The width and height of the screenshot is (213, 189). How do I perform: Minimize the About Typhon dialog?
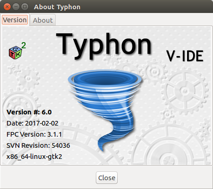16,7
